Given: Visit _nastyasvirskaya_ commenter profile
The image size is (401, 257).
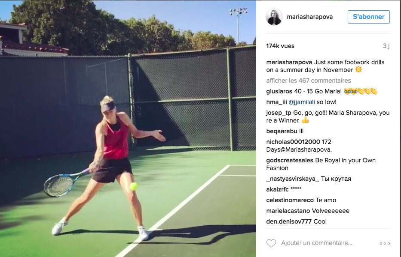Looking at the screenshot, I should pyautogui.click(x=293, y=179).
